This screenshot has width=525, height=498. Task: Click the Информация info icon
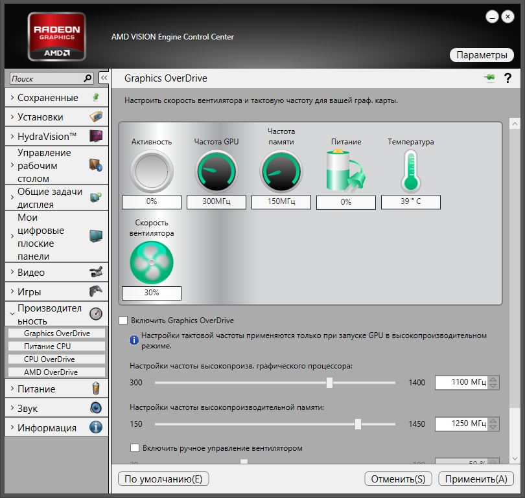tap(96, 427)
